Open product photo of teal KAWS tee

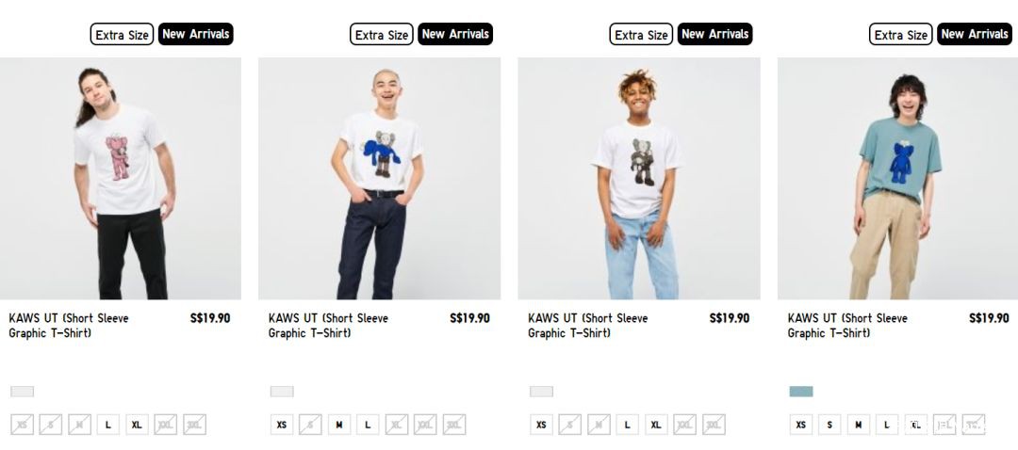[x=898, y=178]
